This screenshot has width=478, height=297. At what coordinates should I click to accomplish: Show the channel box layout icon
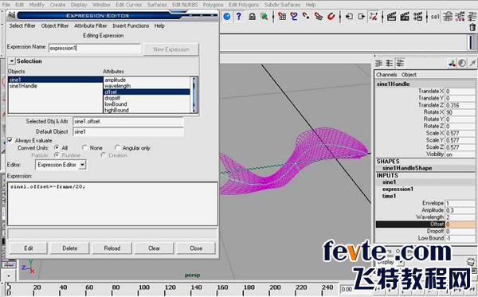[x=400, y=63]
